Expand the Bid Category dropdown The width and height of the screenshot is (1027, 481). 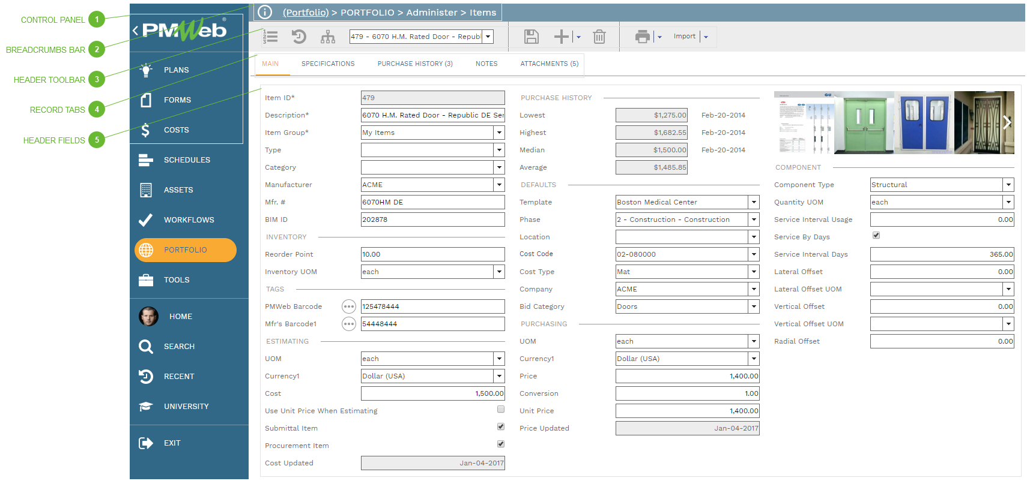click(754, 306)
